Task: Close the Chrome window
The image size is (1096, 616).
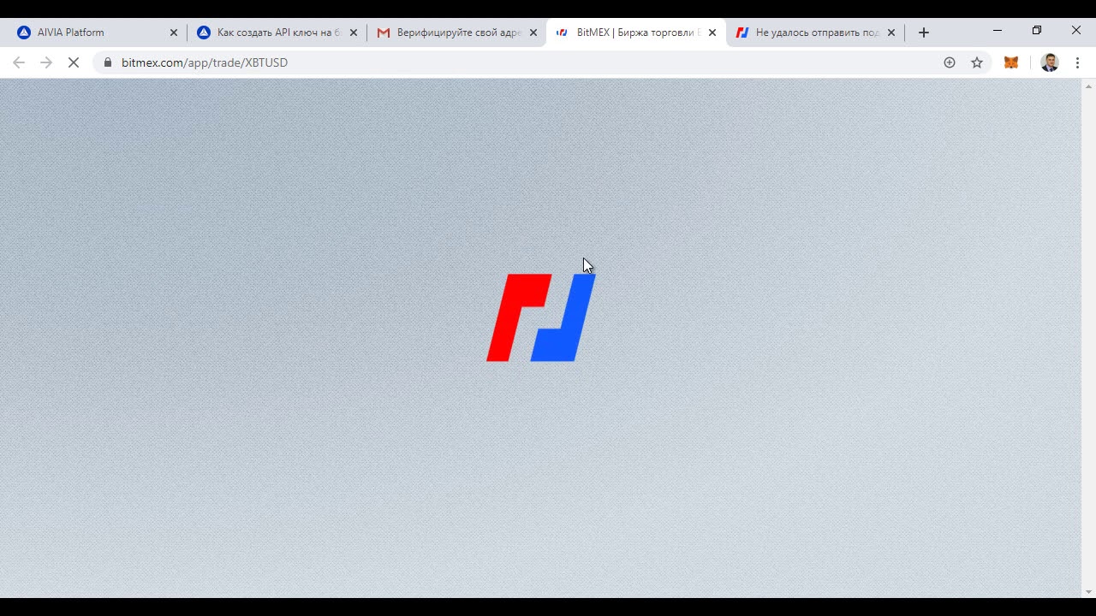Action: point(1076,30)
